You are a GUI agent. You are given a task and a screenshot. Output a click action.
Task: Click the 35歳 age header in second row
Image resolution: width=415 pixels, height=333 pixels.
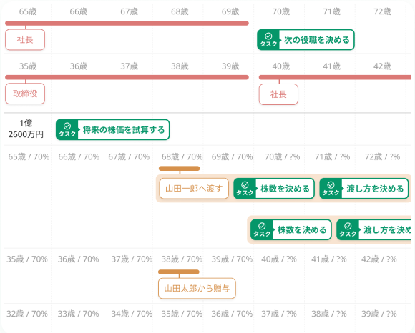pyautogui.click(x=28, y=66)
